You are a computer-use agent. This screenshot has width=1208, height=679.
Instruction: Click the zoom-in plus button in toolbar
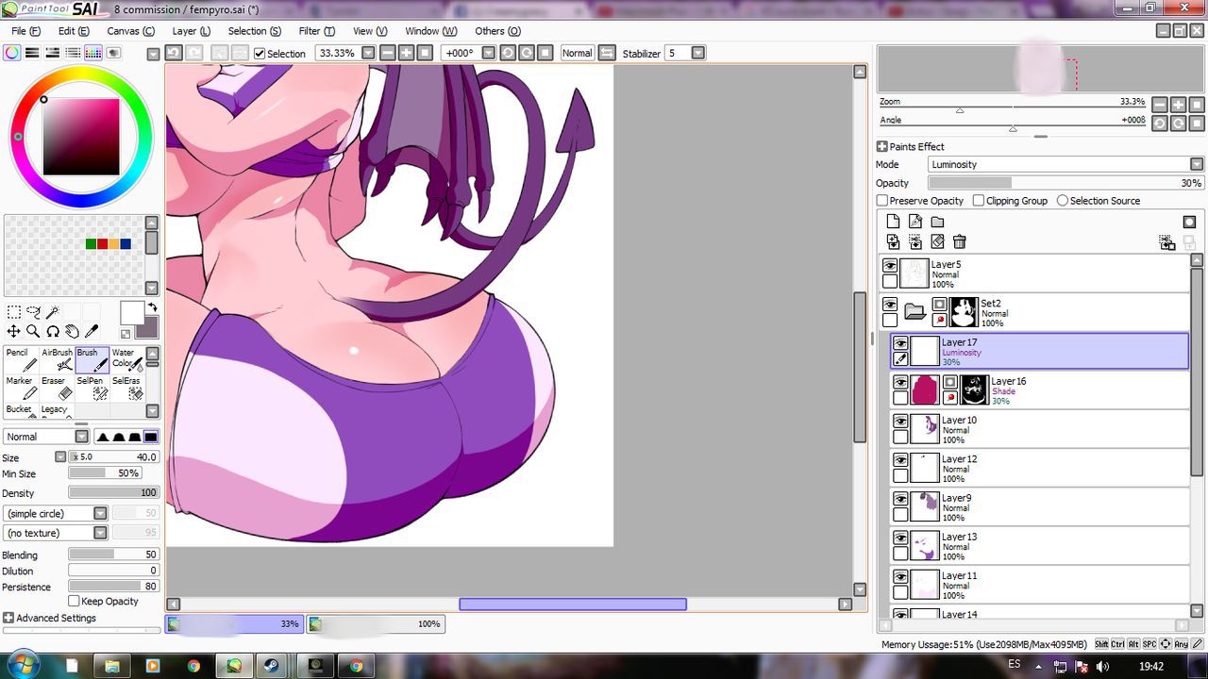(406, 53)
